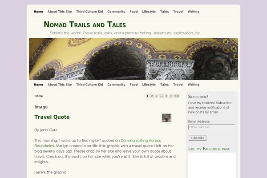Select page 1 in the pagination
The width and height of the screenshot is (267, 178).
click(147, 96)
